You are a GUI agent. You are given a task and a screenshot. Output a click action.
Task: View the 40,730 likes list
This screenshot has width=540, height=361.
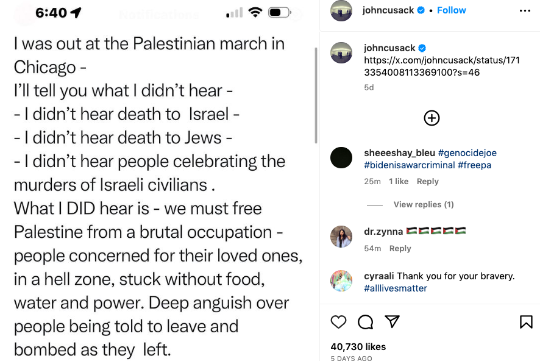pyautogui.click(x=358, y=346)
